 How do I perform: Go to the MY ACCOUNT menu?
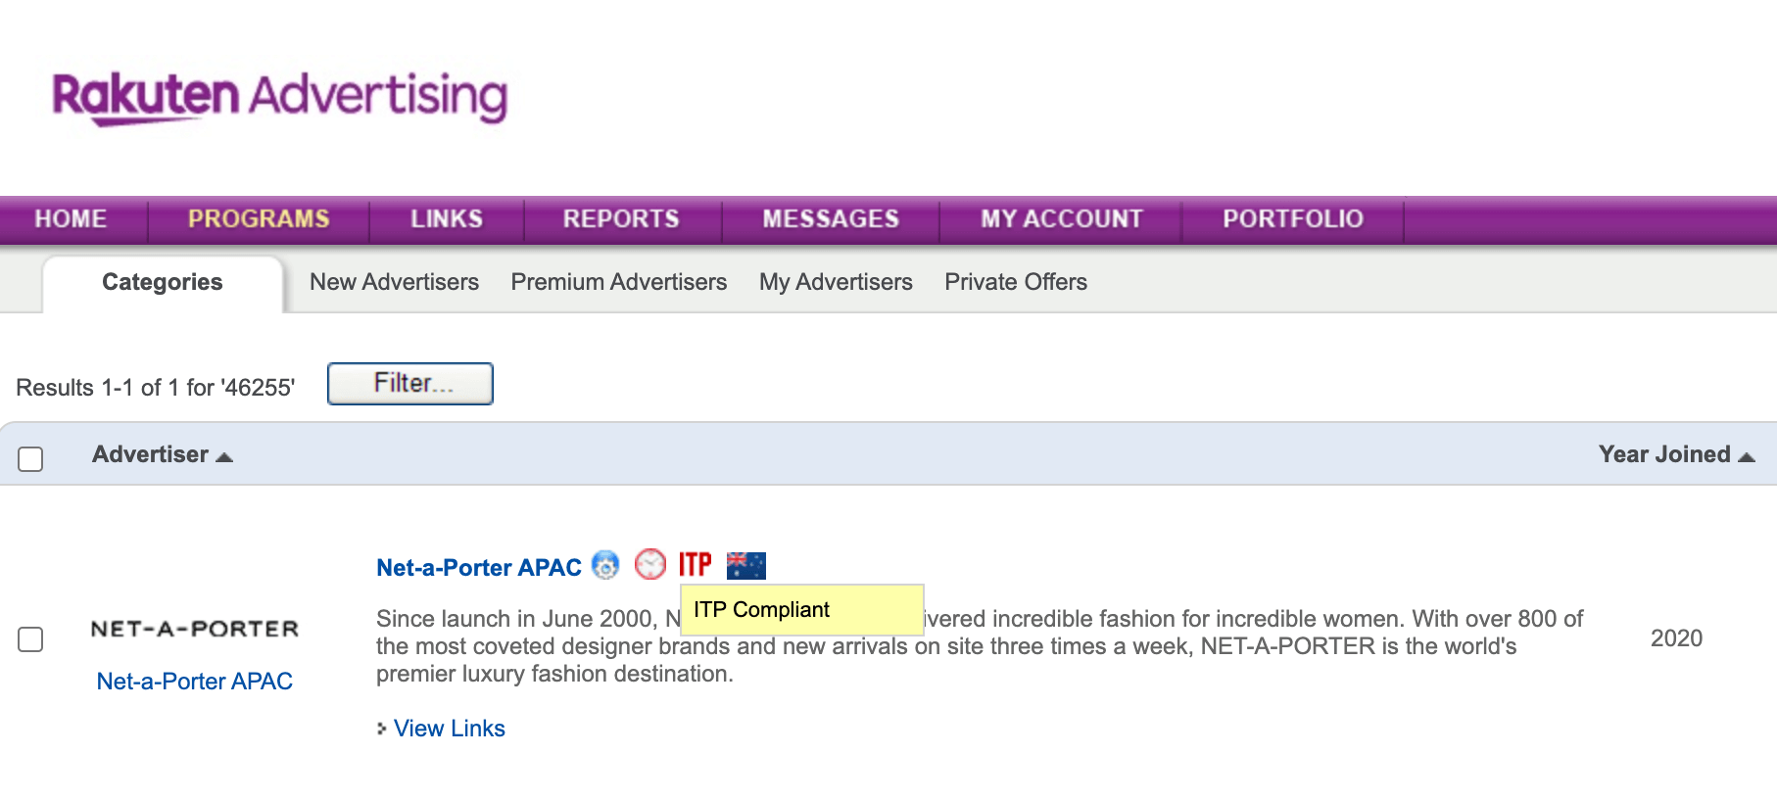[1062, 218]
